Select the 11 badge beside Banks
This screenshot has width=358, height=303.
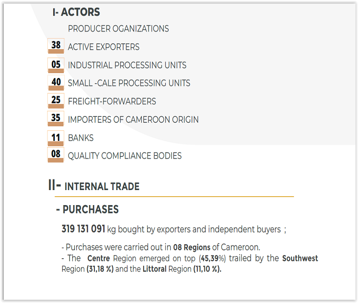pos(56,138)
